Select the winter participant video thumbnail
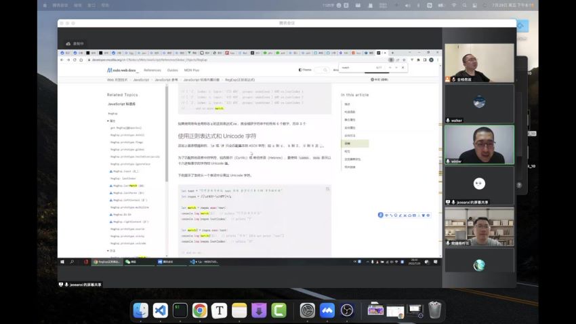 click(479, 143)
